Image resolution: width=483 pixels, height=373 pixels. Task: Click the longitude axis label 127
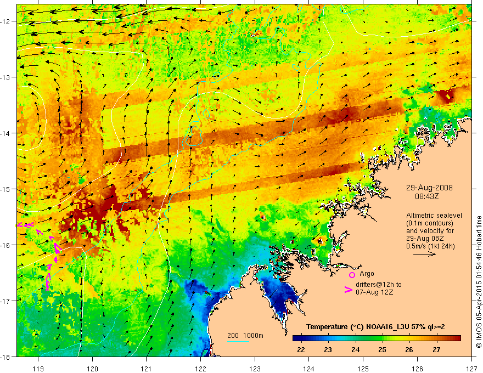pos(471,369)
